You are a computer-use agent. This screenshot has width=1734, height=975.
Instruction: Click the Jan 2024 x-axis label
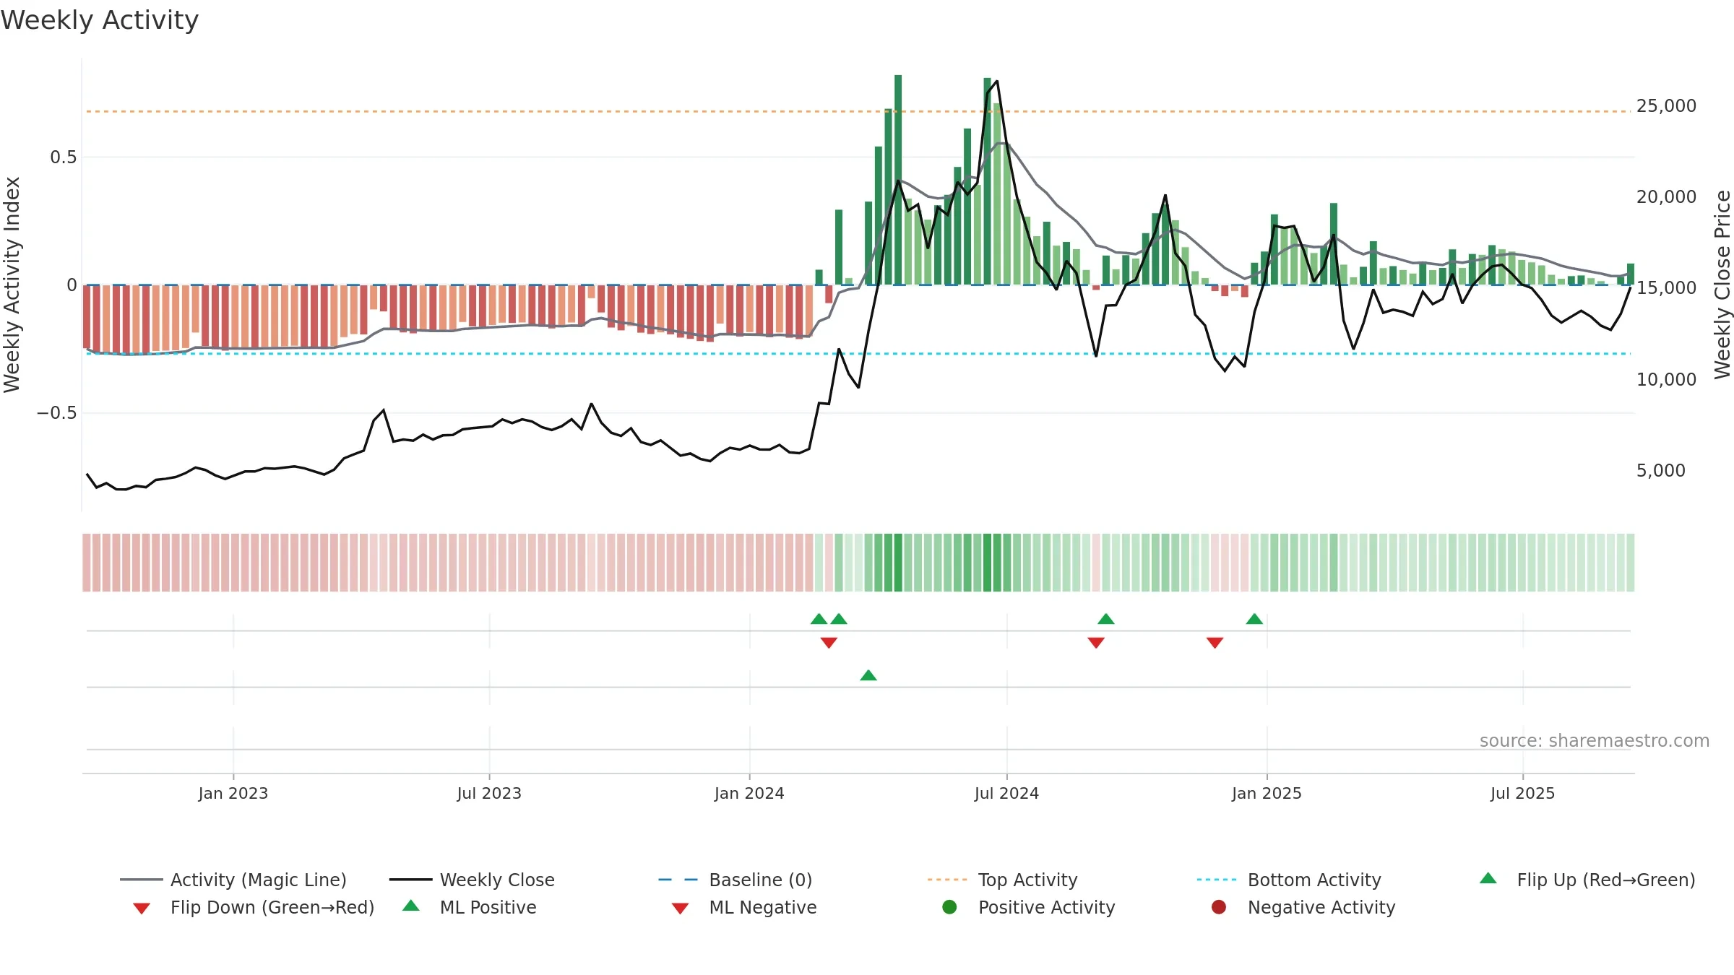coord(749,793)
